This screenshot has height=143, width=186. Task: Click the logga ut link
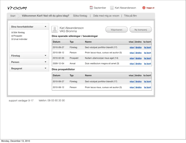click(150, 8)
